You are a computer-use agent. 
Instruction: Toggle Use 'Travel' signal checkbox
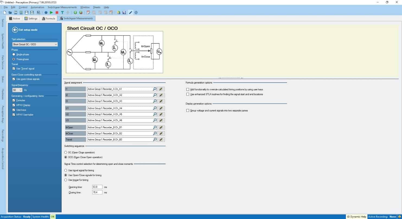click(14, 69)
